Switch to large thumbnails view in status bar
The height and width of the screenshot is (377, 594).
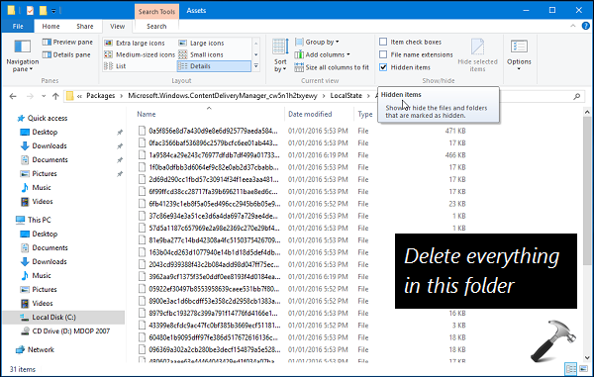click(x=584, y=368)
